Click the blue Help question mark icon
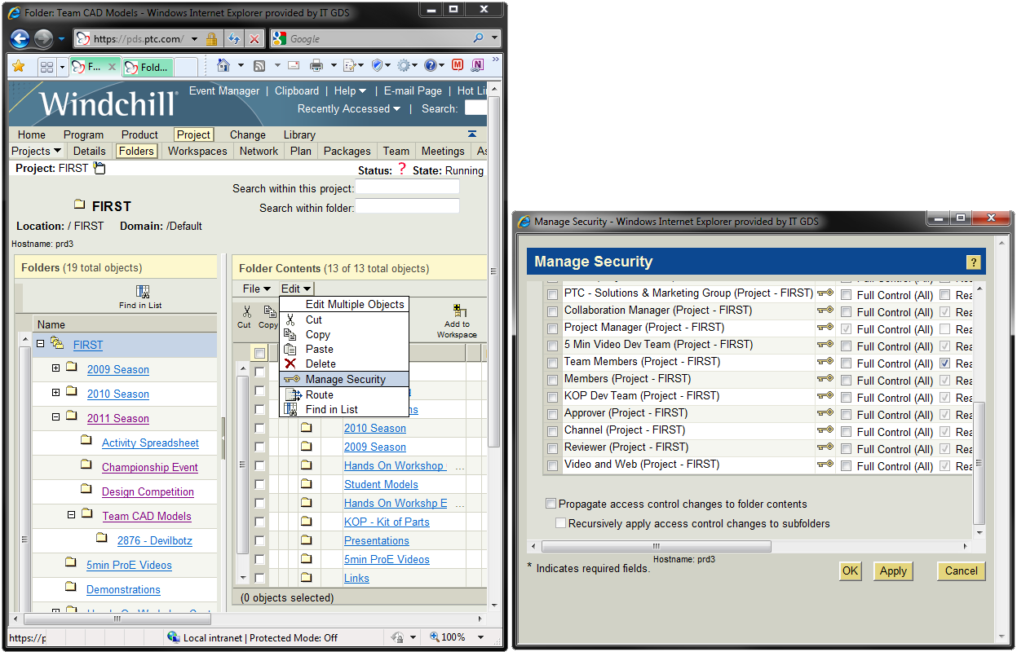 point(431,65)
